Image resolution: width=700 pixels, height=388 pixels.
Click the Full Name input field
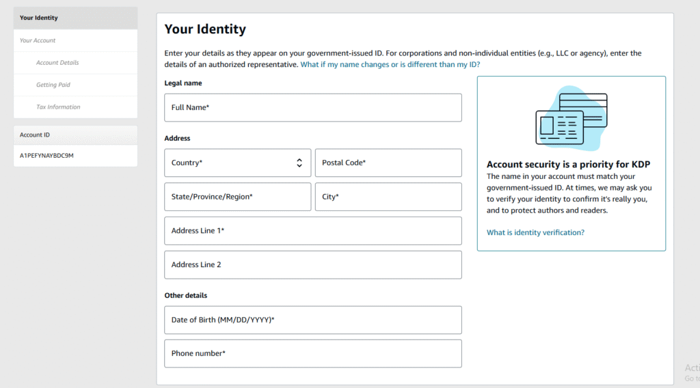tap(313, 107)
